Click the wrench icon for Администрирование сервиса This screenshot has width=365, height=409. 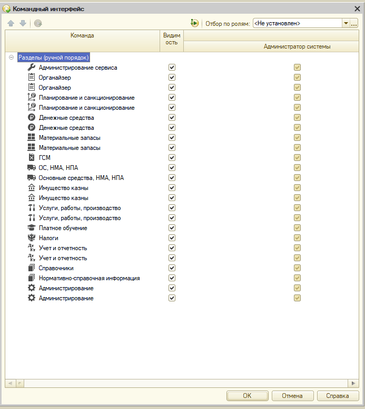(31, 68)
